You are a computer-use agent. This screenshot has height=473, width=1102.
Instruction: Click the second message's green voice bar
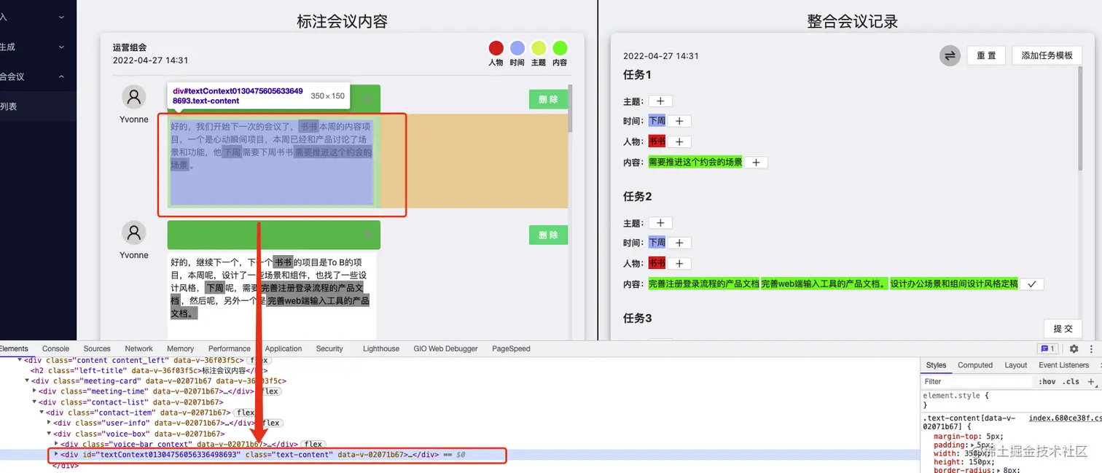coord(273,235)
